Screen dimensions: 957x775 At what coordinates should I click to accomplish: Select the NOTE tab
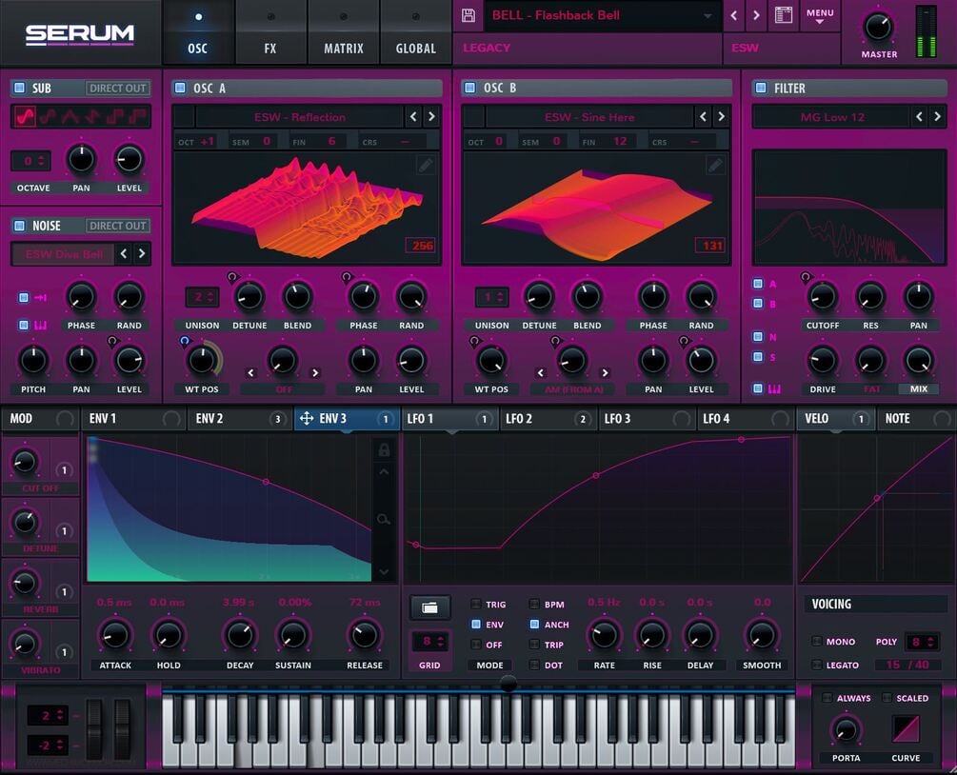(x=915, y=419)
